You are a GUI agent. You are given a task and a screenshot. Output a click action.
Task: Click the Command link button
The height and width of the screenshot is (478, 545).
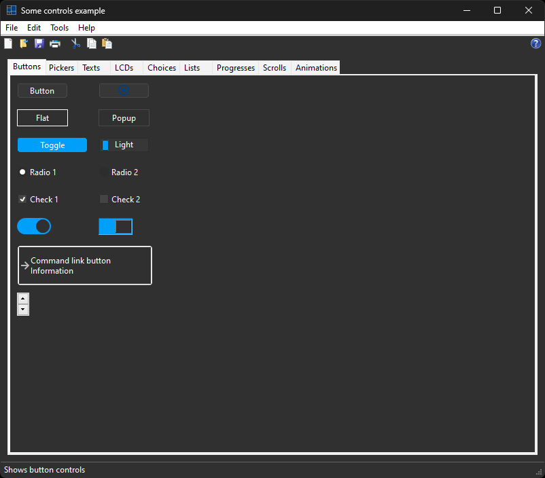[x=84, y=265]
